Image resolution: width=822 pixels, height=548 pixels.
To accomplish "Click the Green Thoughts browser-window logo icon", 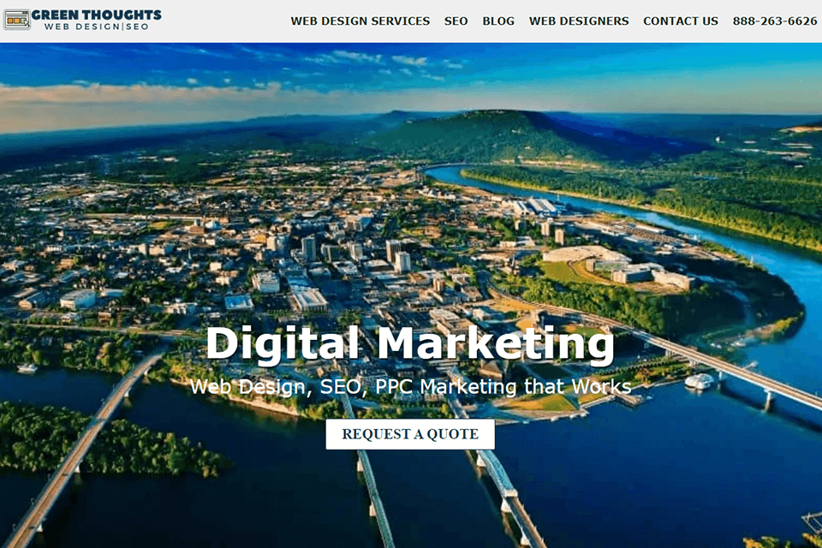I will click(x=16, y=20).
